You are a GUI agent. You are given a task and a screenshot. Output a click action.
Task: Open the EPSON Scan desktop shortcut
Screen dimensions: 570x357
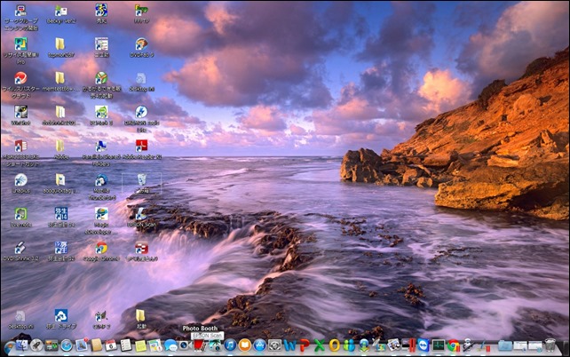coord(141,217)
